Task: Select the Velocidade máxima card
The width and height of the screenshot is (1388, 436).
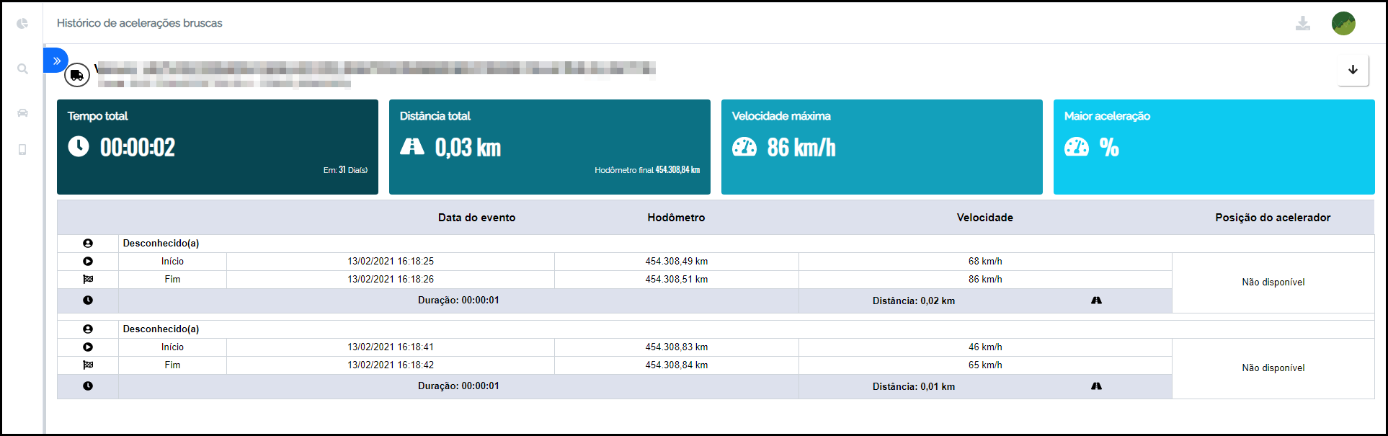Action: coord(882,147)
